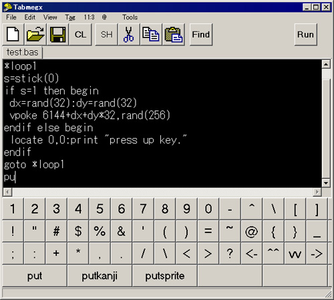Click the Tabmegx title bar icon

pyautogui.click(x=8, y=7)
